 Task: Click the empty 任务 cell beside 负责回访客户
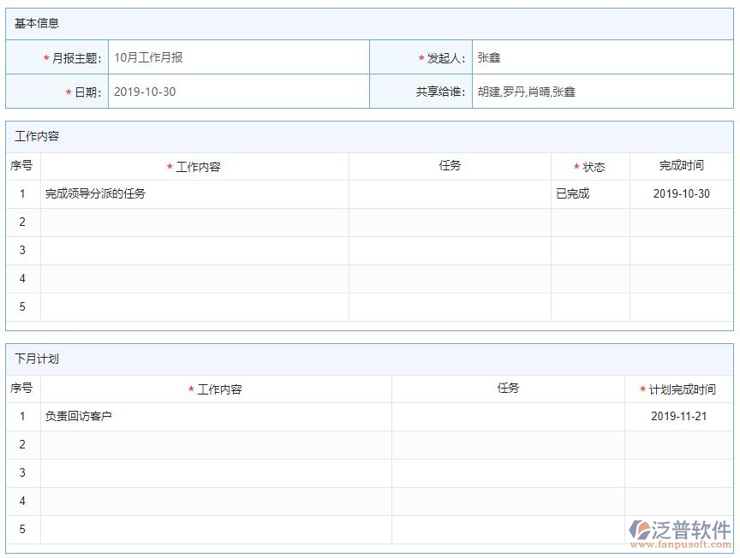tap(508, 417)
